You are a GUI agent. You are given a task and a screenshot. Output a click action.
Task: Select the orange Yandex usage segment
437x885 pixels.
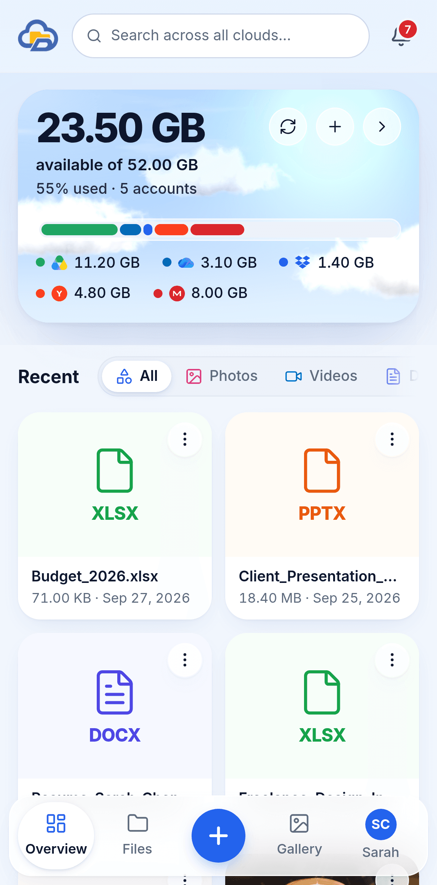click(x=171, y=230)
